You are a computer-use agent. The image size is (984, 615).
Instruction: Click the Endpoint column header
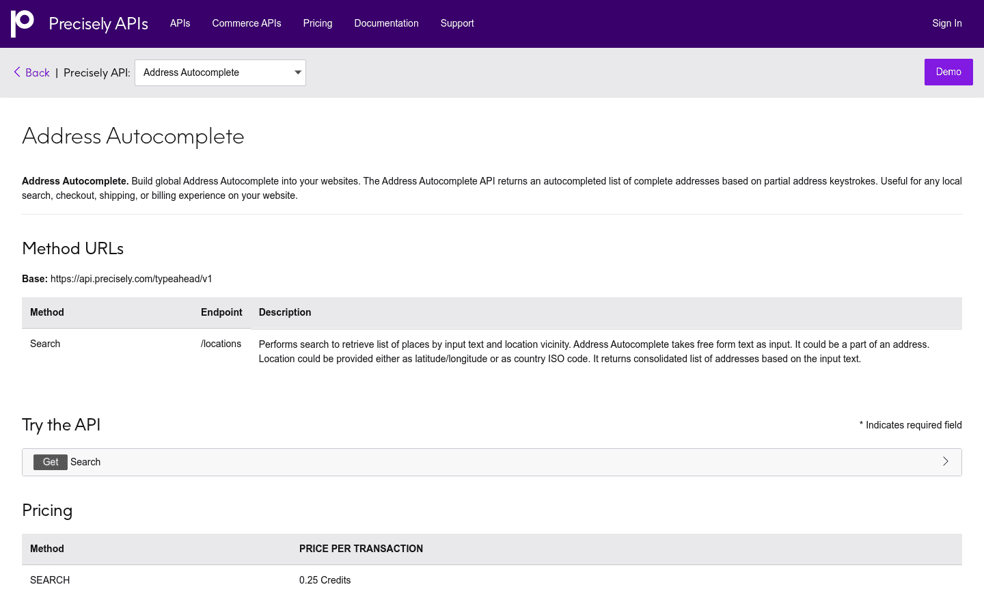[221, 312]
